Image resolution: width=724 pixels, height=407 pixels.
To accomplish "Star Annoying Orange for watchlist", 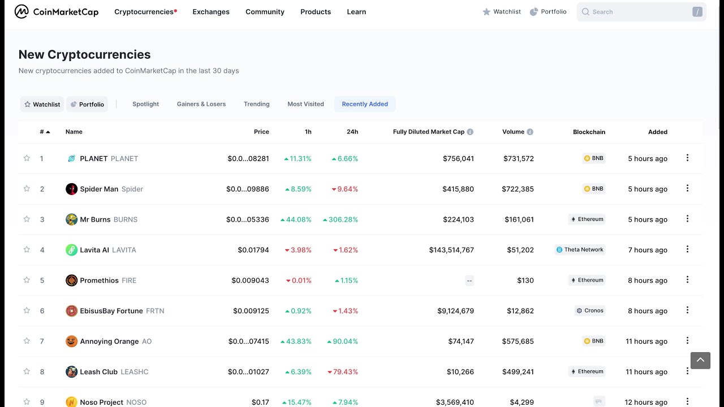I will pos(27,341).
